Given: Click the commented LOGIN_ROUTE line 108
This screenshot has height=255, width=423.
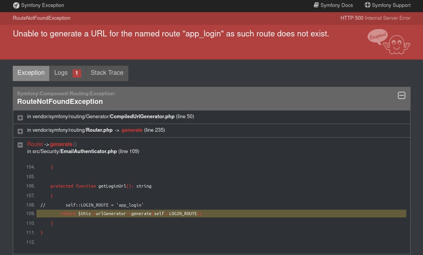Looking at the screenshot, I should coord(92,205).
